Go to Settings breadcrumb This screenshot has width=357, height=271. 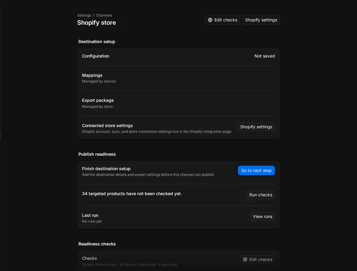pyautogui.click(x=84, y=15)
